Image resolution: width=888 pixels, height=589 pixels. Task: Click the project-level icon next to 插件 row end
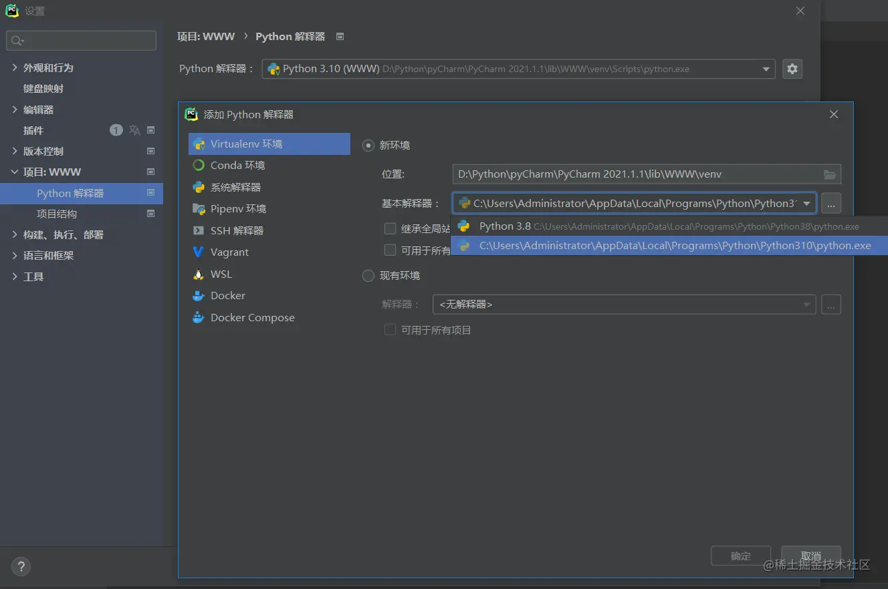pyautogui.click(x=151, y=130)
